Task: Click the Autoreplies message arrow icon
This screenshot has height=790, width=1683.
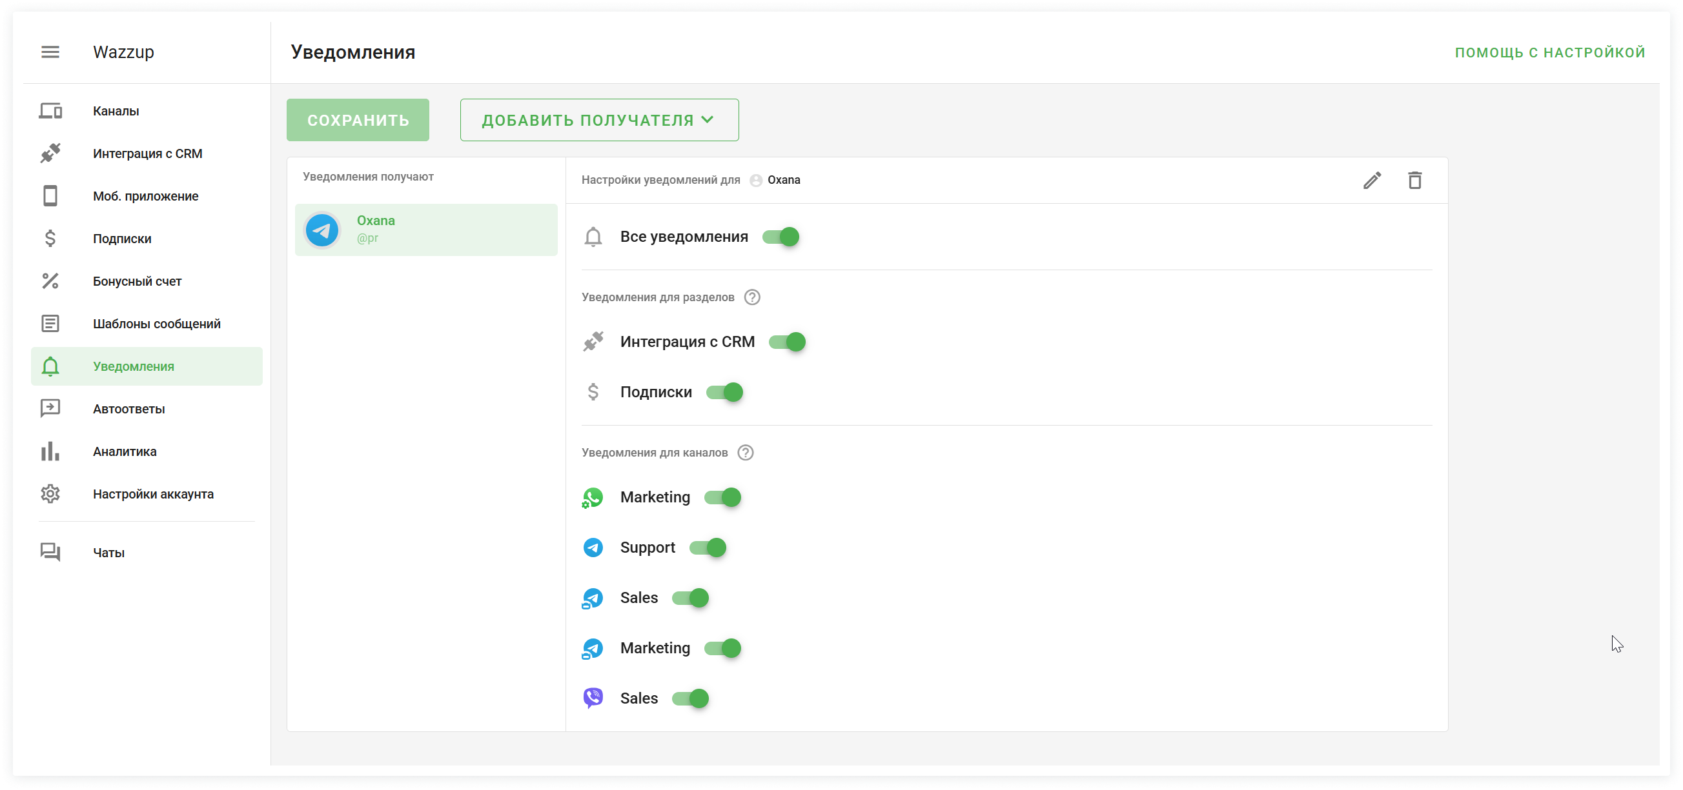Action: point(50,409)
